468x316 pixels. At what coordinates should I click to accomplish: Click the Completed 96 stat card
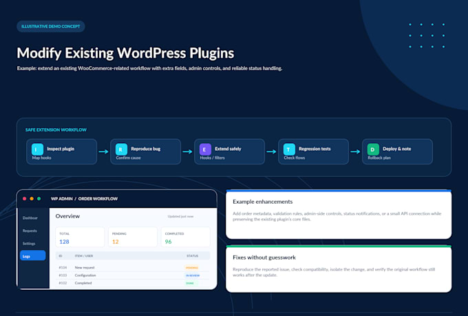tap(186, 237)
